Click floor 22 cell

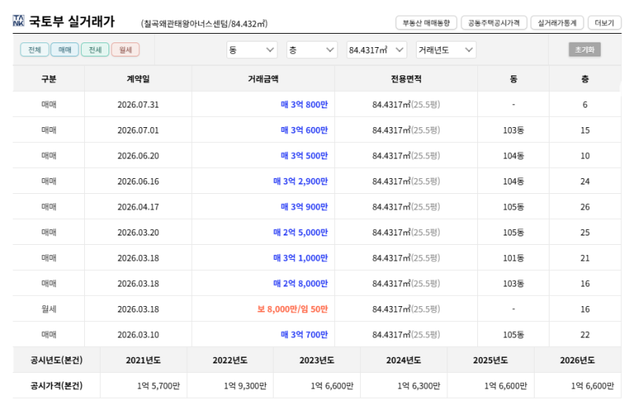585,334
